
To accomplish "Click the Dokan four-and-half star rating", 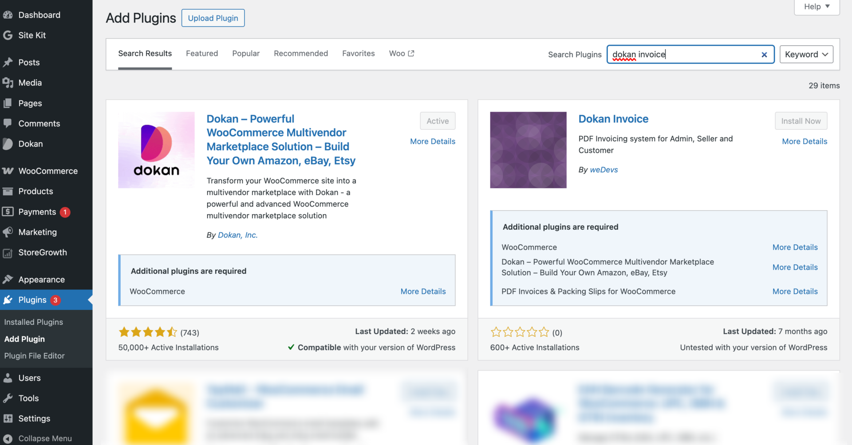I will (x=148, y=332).
